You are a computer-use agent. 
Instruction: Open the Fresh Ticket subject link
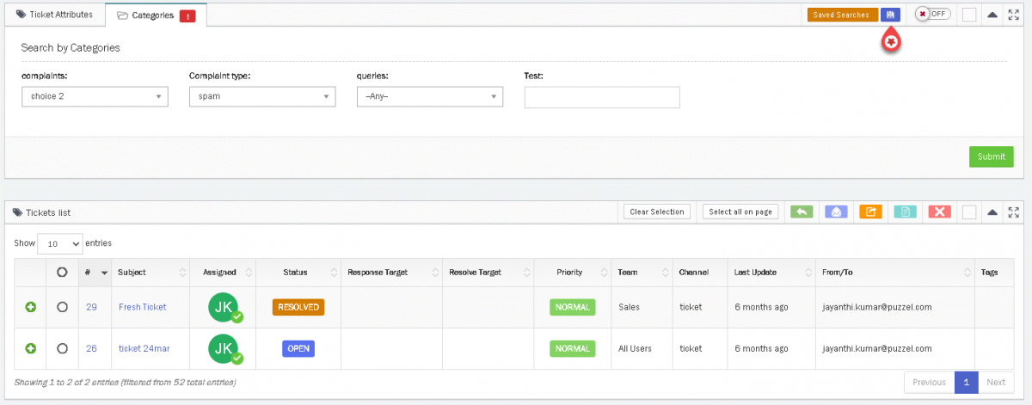142,307
